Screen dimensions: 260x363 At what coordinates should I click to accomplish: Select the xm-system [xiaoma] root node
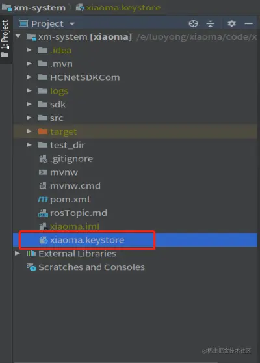[x=85, y=37]
